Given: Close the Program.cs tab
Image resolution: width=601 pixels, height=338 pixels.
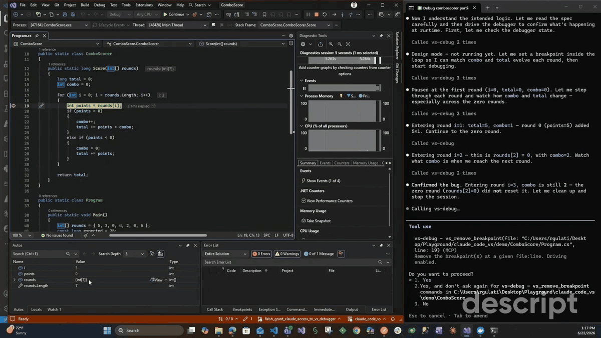Looking at the screenshot, I should coord(44,35).
